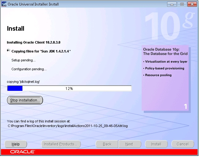Click the arrow icon beside Copying files
This screenshot has width=200, height=158.
click(9, 50)
